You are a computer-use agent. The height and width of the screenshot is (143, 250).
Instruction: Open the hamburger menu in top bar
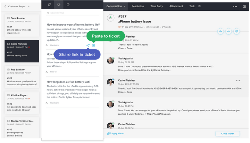click(244, 7)
